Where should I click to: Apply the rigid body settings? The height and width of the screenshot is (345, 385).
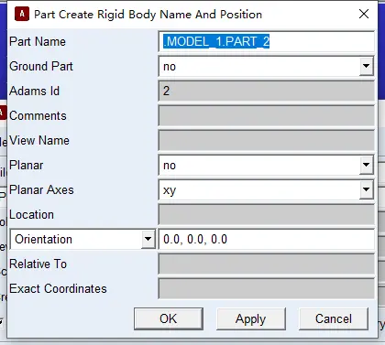click(x=251, y=318)
